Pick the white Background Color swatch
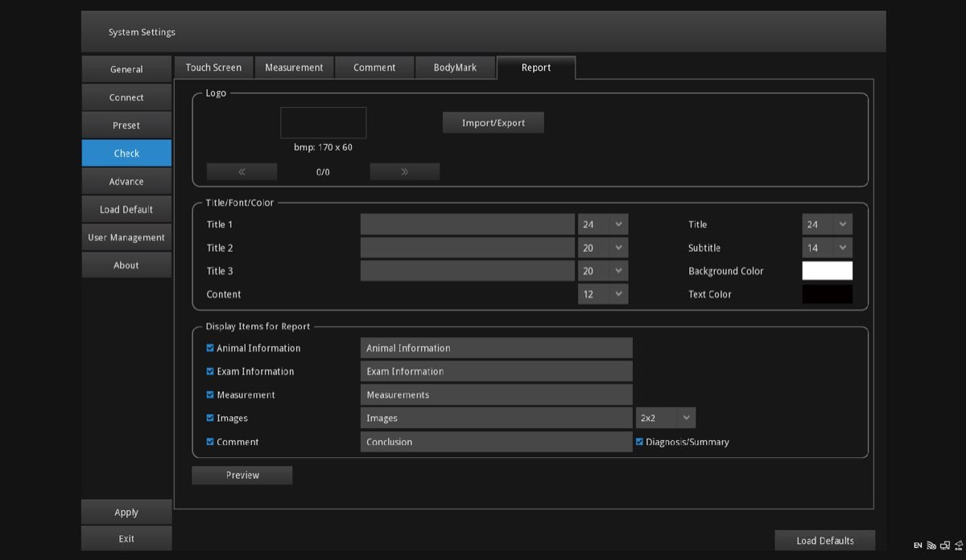 pyautogui.click(x=827, y=271)
